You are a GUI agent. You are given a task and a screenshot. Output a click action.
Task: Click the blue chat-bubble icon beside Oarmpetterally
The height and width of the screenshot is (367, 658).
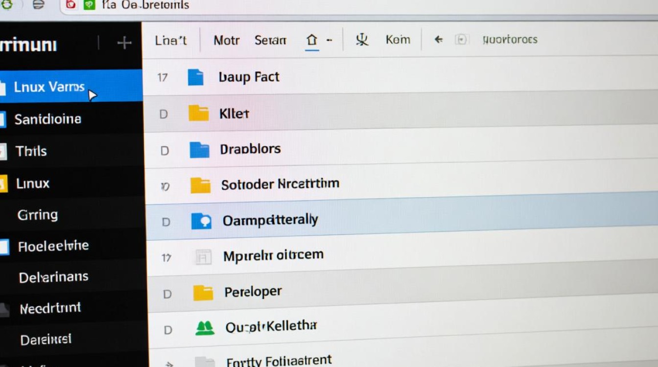coord(201,221)
